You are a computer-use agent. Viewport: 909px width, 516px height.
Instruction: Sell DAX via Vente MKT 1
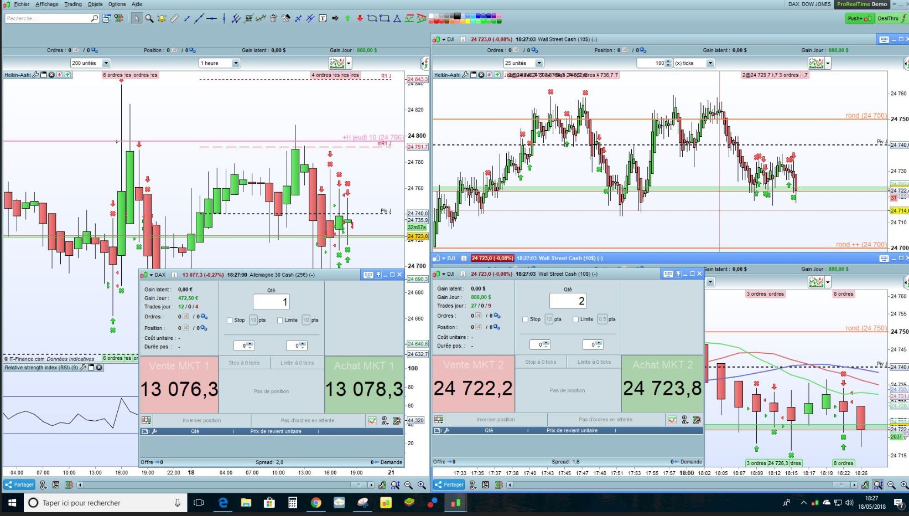coord(179,384)
